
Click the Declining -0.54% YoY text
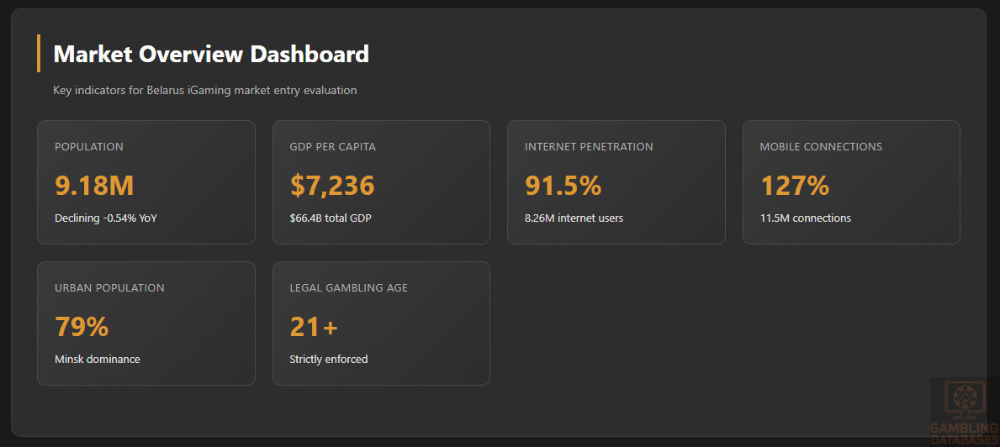coord(106,218)
